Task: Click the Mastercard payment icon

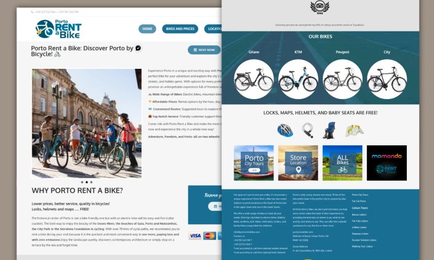Action: (209, 236)
